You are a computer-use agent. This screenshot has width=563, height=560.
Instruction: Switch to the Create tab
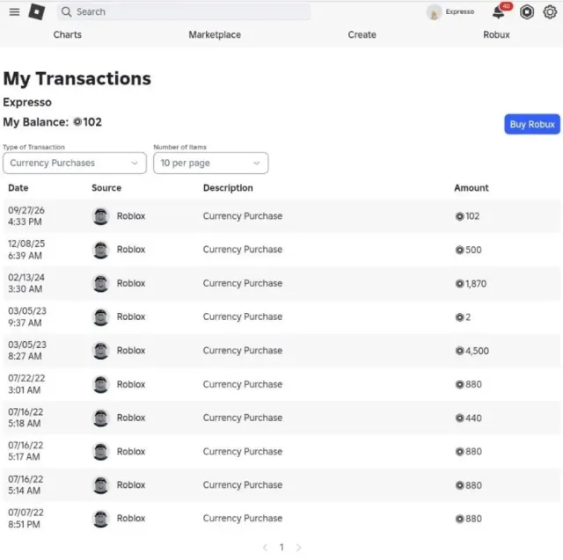click(x=362, y=35)
